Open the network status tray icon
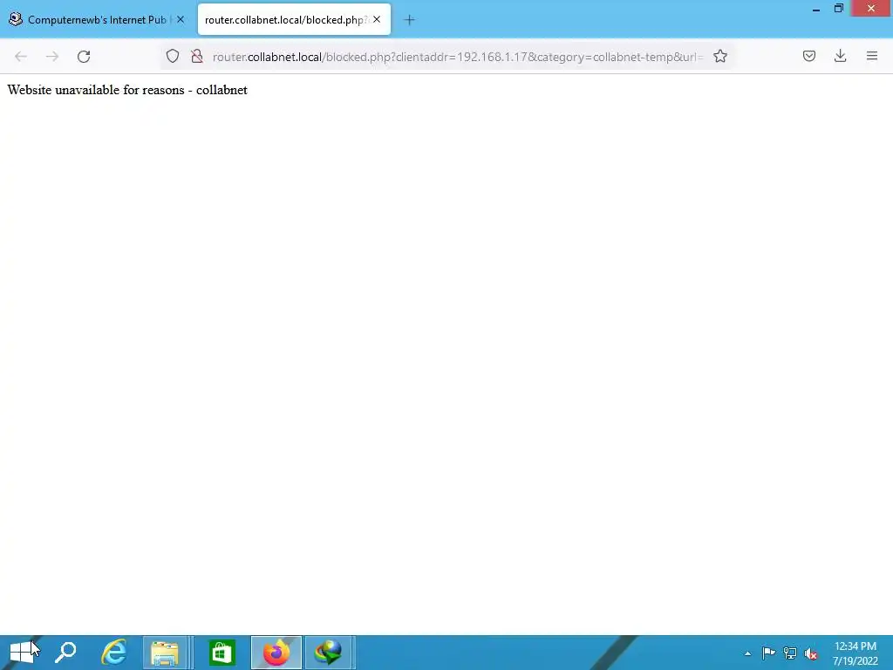Image resolution: width=893 pixels, height=670 pixels. click(x=790, y=653)
